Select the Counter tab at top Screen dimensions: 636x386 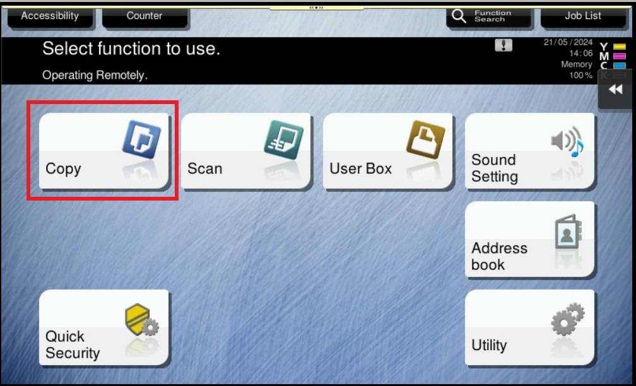point(144,16)
